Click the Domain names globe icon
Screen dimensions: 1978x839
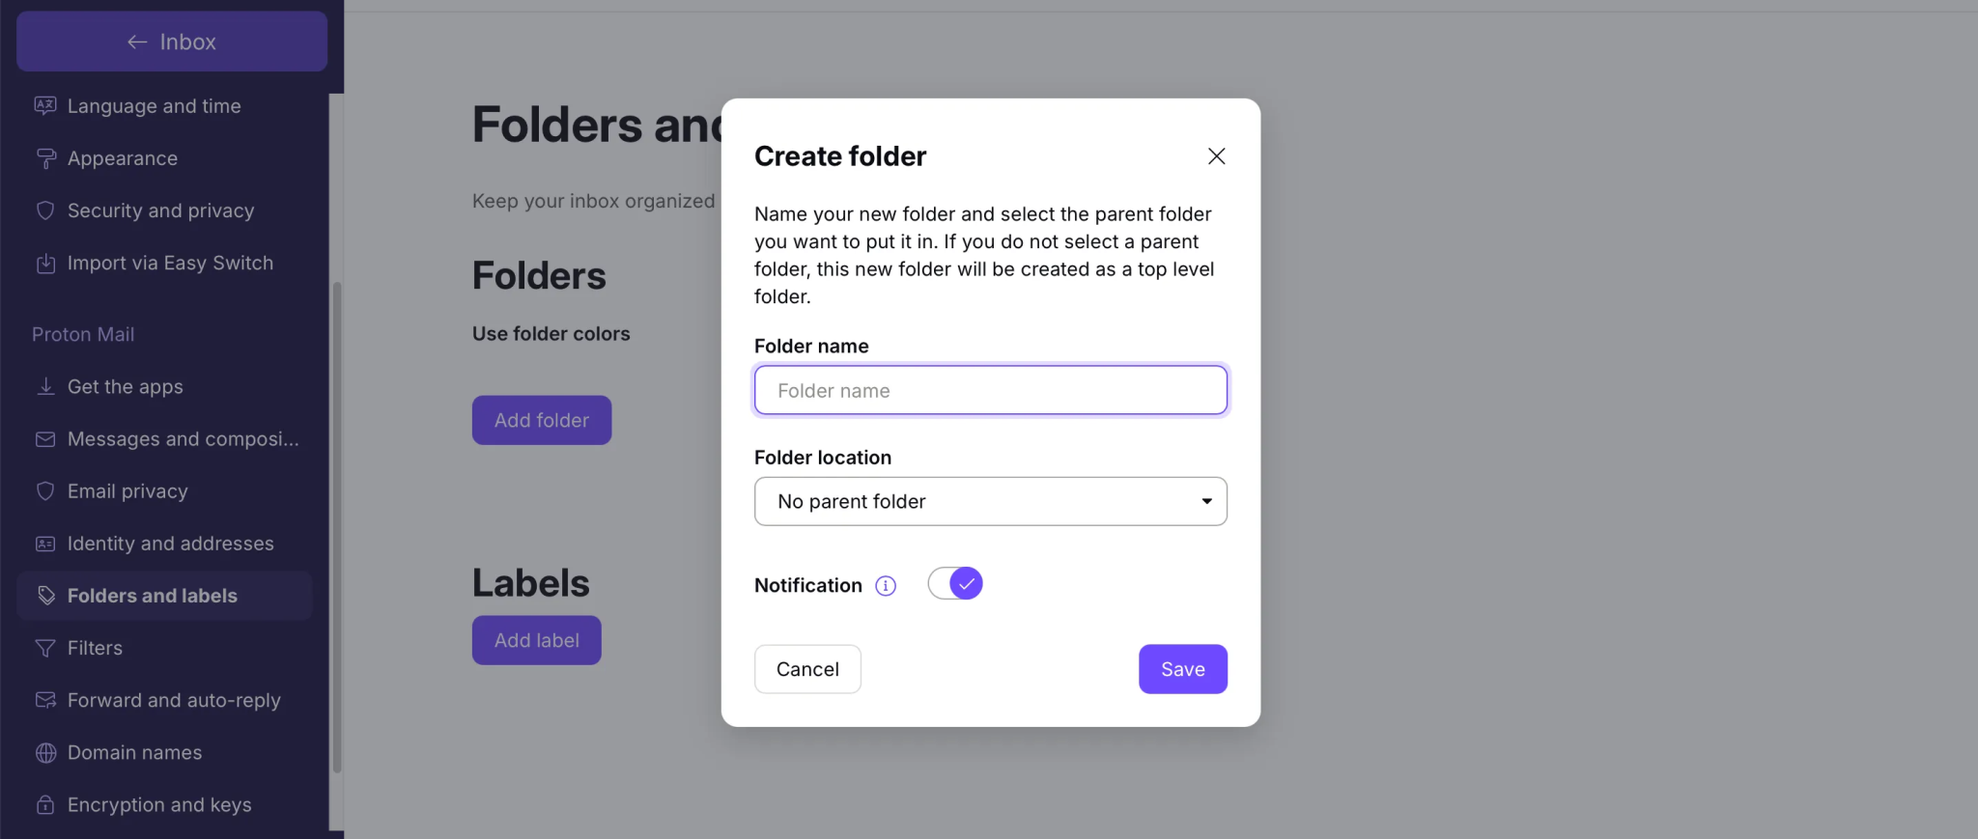pyautogui.click(x=45, y=752)
